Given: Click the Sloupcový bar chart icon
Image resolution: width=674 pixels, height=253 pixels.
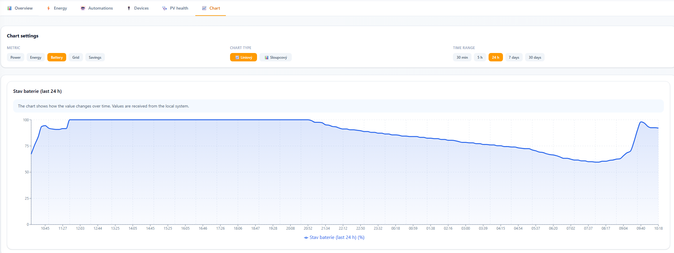Looking at the screenshot, I should pos(267,57).
